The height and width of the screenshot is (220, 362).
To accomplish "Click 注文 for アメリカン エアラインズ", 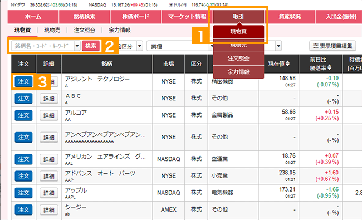I will click(x=23, y=159).
